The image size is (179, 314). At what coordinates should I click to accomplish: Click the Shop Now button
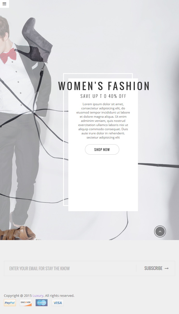102,149
